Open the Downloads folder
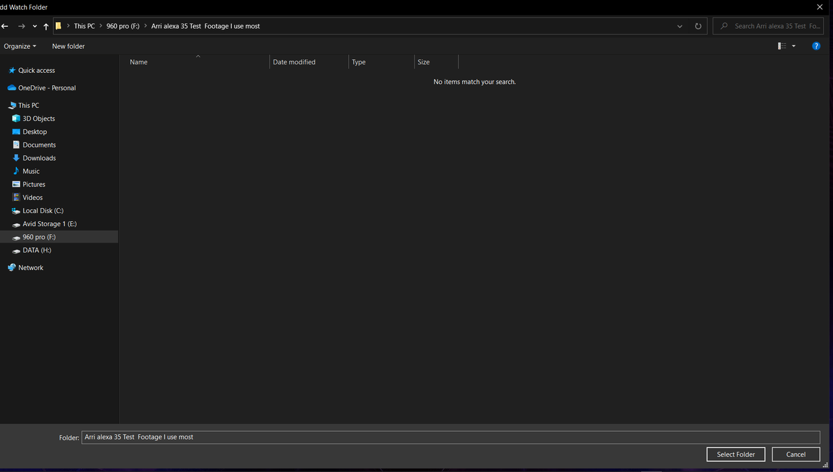Image resolution: width=833 pixels, height=472 pixels. pyautogui.click(x=39, y=158)
